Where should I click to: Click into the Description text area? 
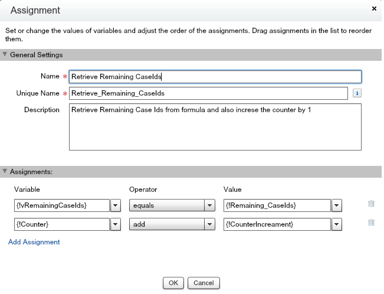coord(215,127)
